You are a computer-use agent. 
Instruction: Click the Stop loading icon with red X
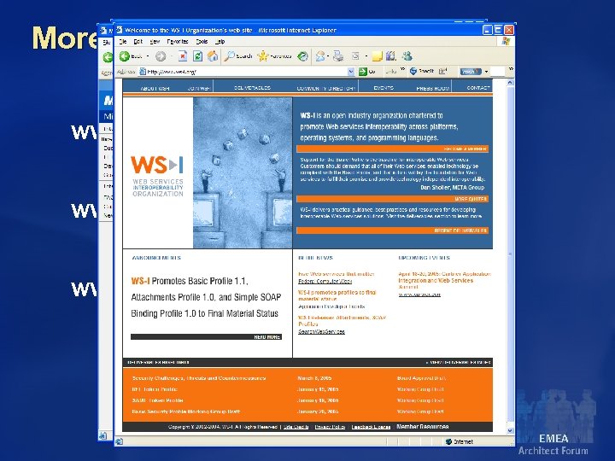pyautogui.click(x=183, y=56)
